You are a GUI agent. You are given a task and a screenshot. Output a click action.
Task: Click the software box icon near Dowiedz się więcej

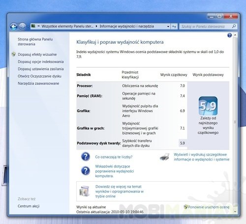85,191
